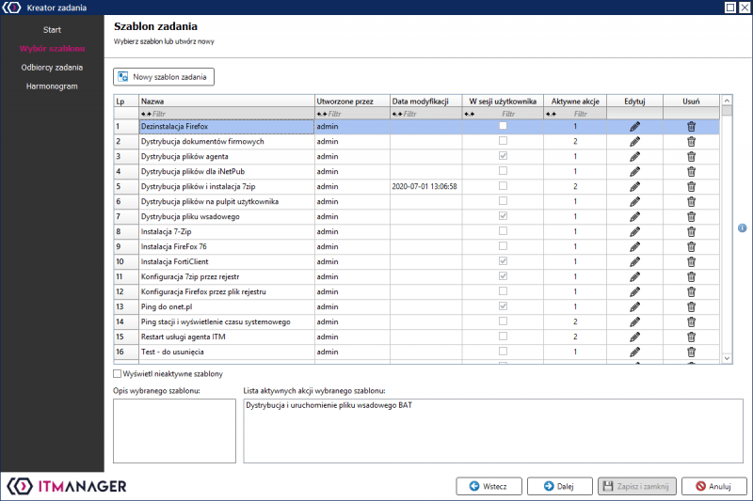Toggle user session checkbox for Dezinstalacja Firefox
The width and height of the screenshot is (753, 501).
pos(503,126)
